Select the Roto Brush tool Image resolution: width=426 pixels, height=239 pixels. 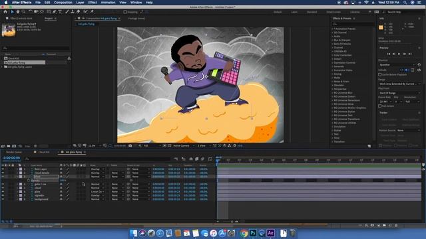point(86,12)
